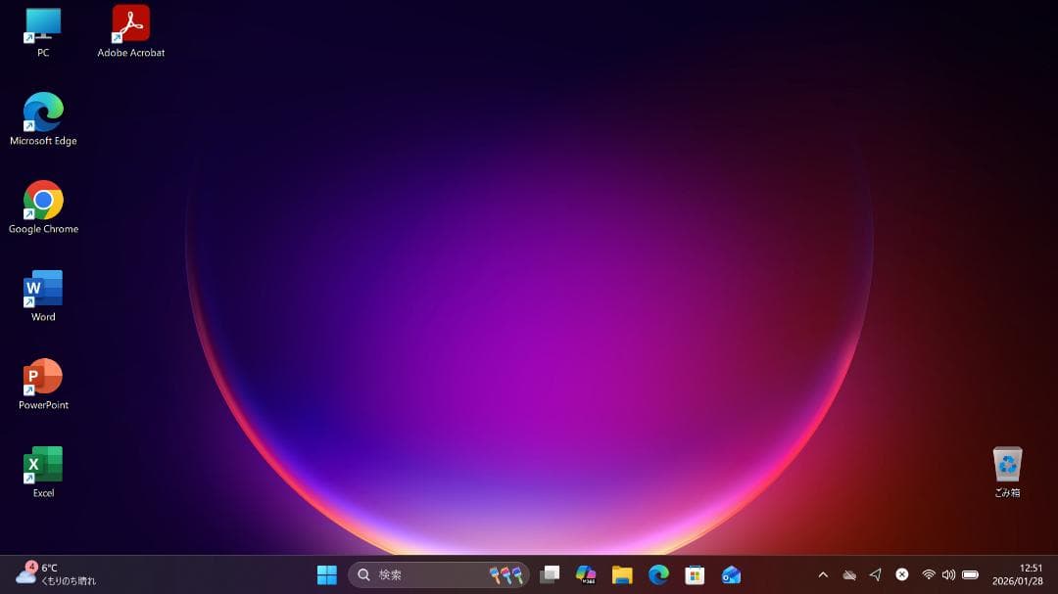Click the speaker icon to adjust volume
The width and height of the screenshot is (1058, 594).
click(x=950, y=574)
